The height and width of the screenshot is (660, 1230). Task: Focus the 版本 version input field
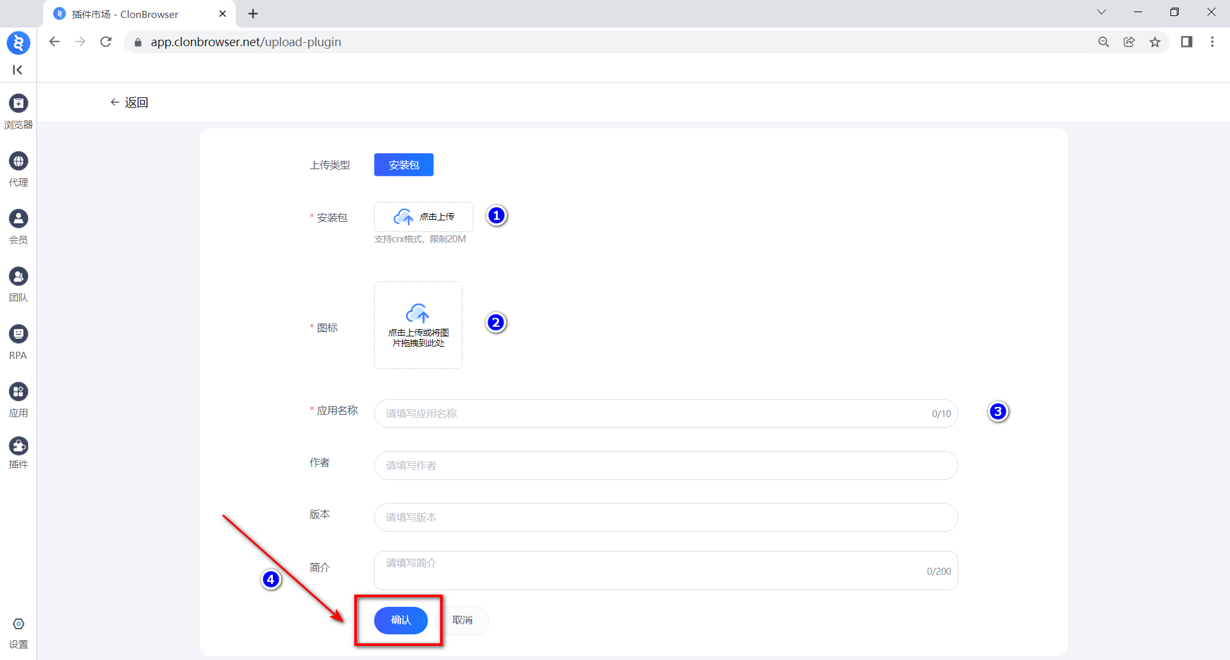pos(665,518)
